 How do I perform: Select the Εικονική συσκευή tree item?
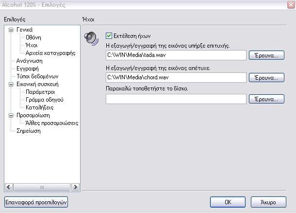37,84
